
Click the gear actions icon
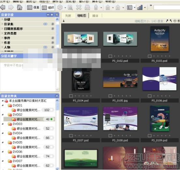coord(60,7)
